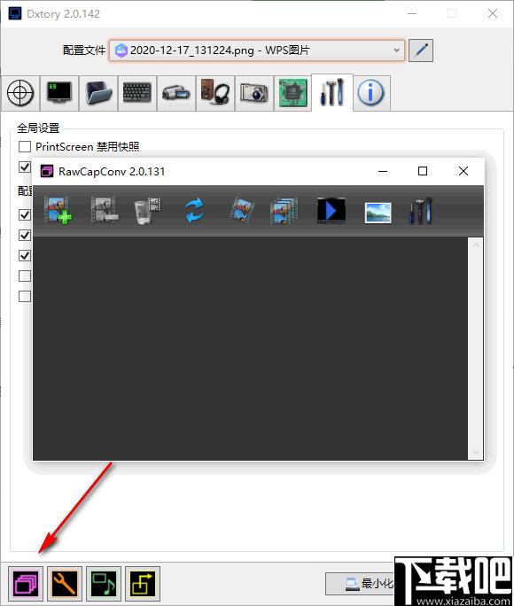The image size is (514, 606).
Task: Convert single video with filmstrip icon
Action: click(242, 211)
